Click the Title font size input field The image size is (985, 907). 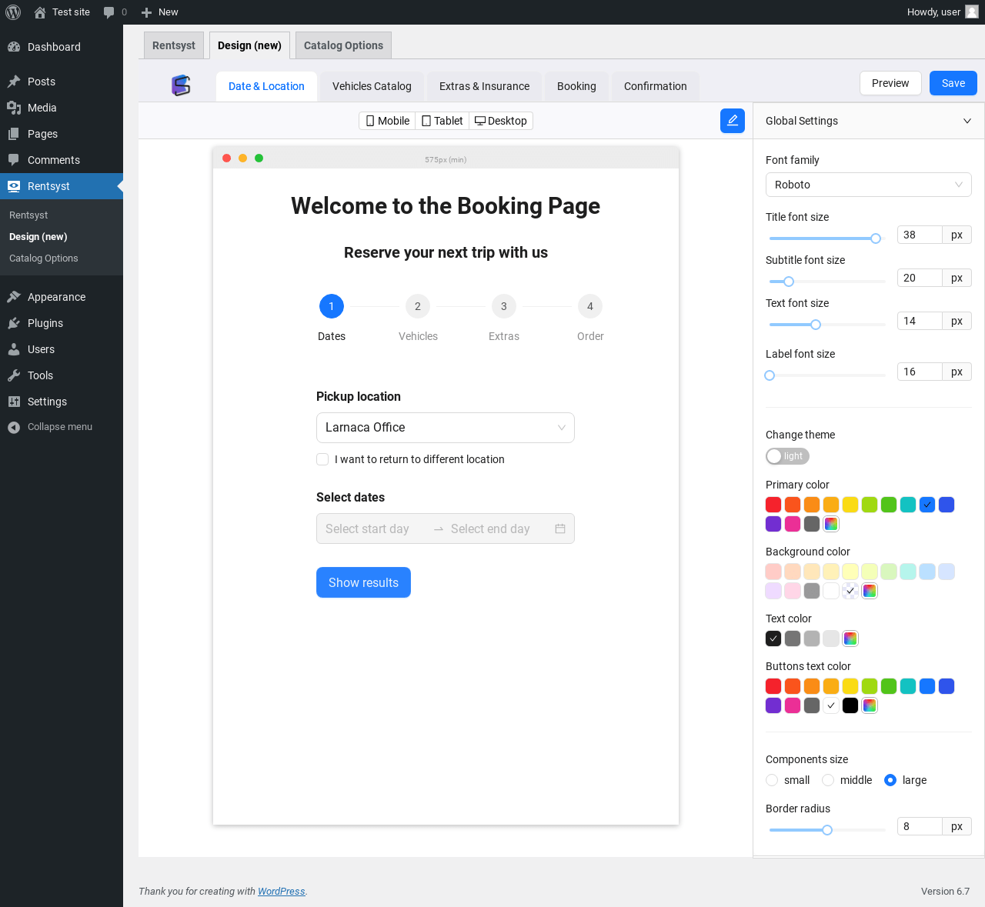(920, 235)
